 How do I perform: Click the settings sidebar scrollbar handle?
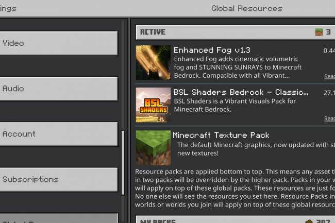[x=123, y=163]
